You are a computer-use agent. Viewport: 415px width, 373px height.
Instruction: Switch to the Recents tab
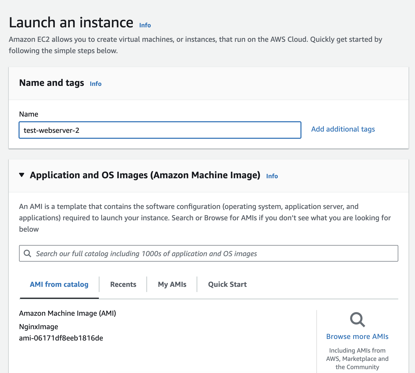point(123,284)
